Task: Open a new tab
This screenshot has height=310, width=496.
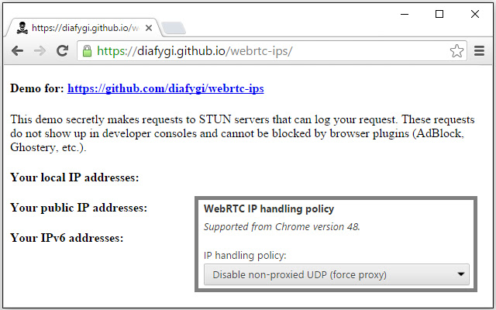Action: [174, 28]
